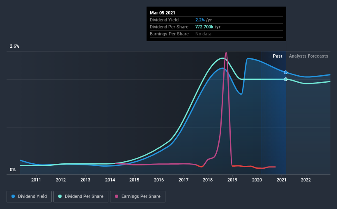This screenshot has height=209, width=337.
Task: Click the 2021 x-axis label
Action: pos(282,180)
